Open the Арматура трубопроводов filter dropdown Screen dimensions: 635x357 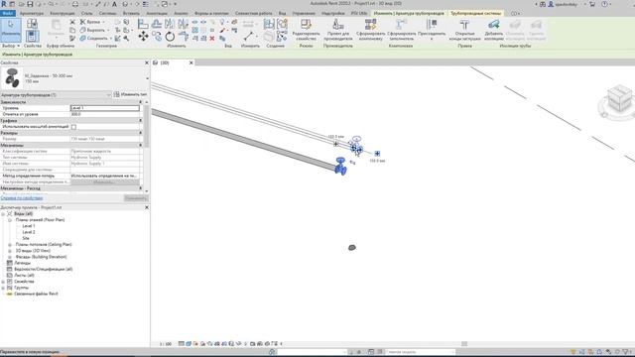(x=56, y=95)
